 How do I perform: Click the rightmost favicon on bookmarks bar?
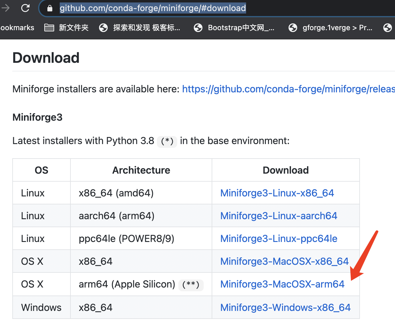(388, 28)
